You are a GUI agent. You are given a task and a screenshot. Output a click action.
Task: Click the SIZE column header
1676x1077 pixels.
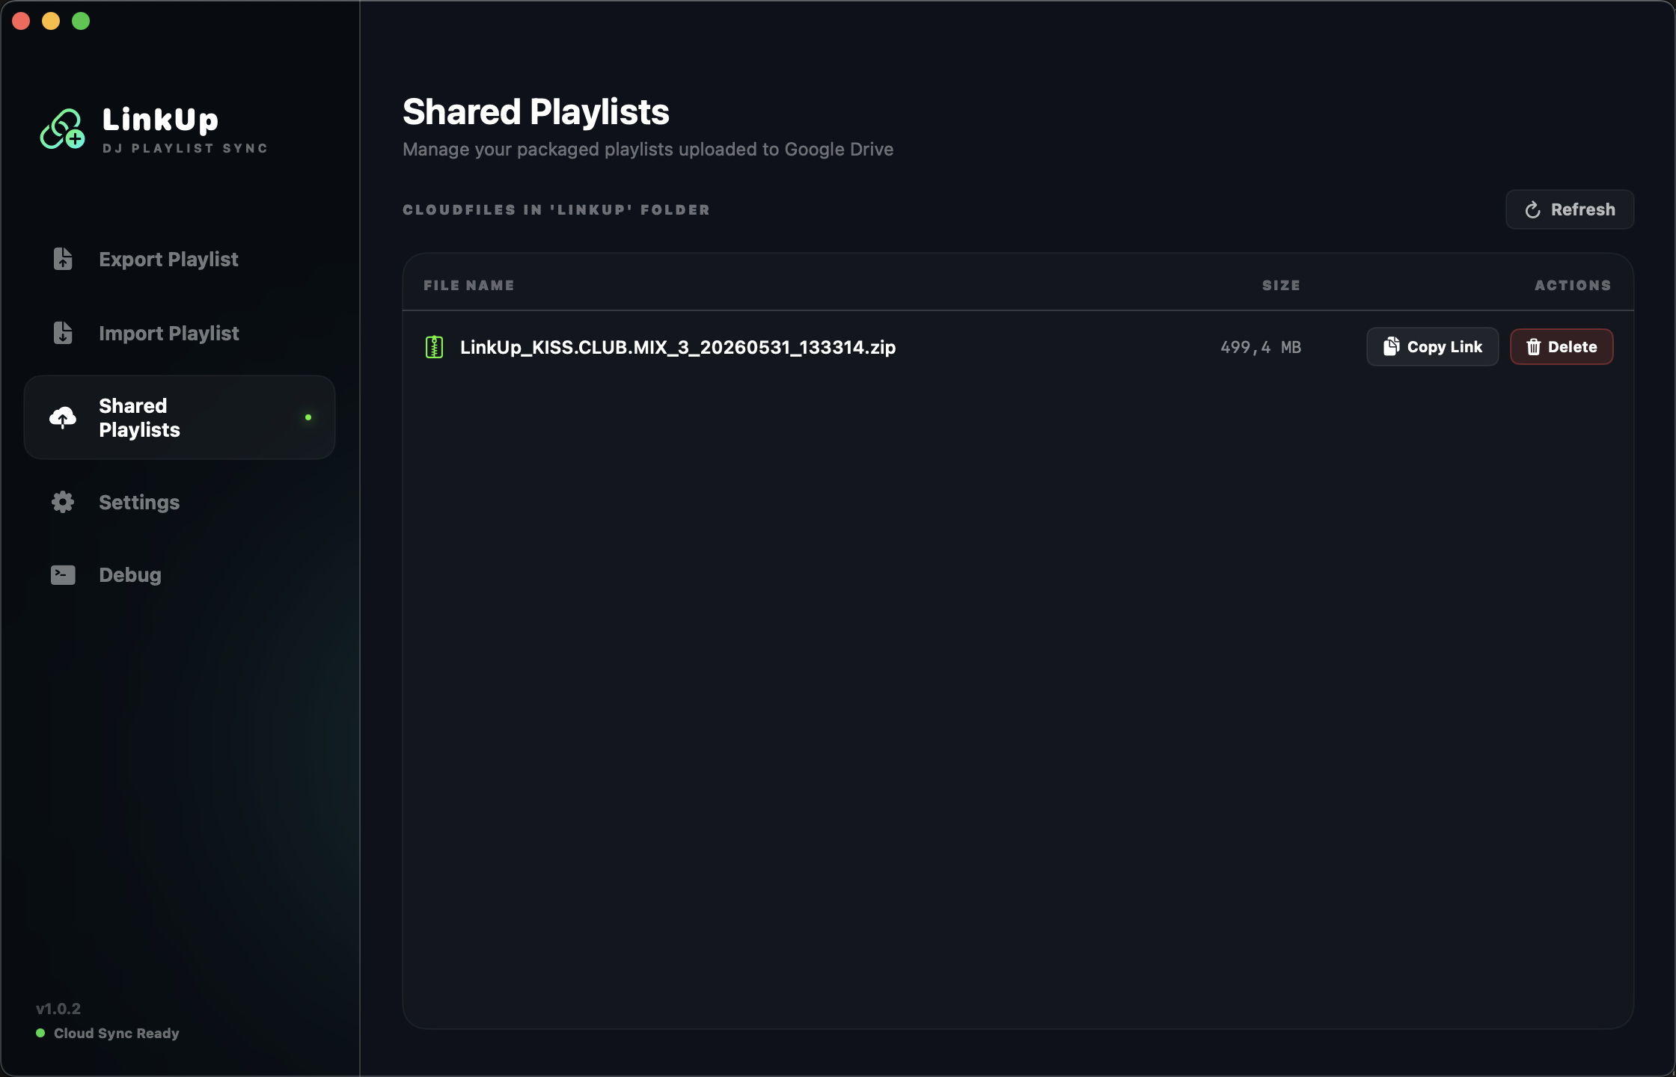click(1281, 285)
